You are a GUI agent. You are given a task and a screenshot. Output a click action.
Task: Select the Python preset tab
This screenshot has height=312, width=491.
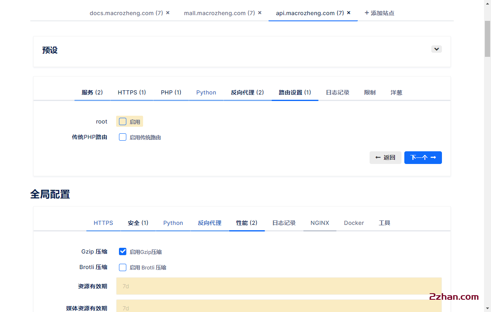206,92
